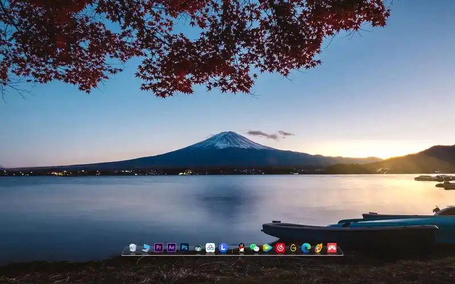455x284 pixels.
Task: Open the blue circle L app
Action: (223, 248)
